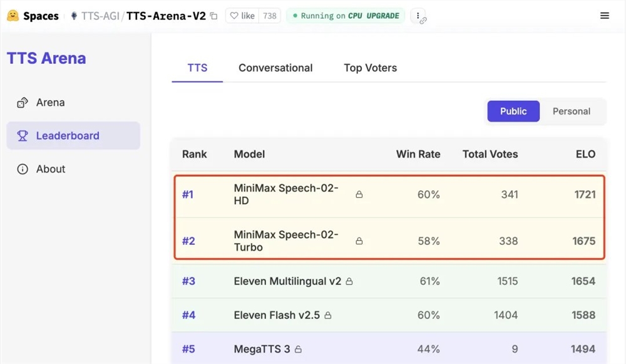Screen dimensions: 626x364
Task: Select the Leaderboard trophy icon
Action: click(23, 136)
